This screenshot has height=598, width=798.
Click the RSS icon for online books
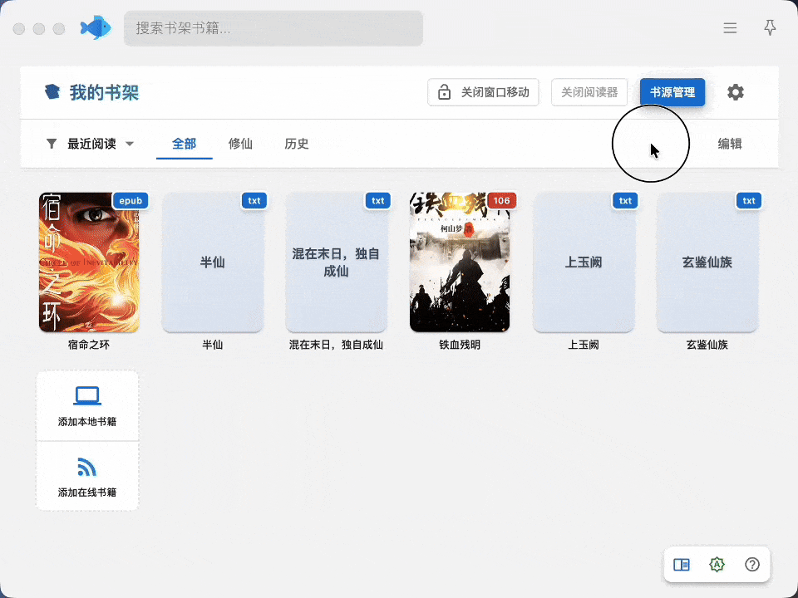pyautogui.click(x=87, y=467)
